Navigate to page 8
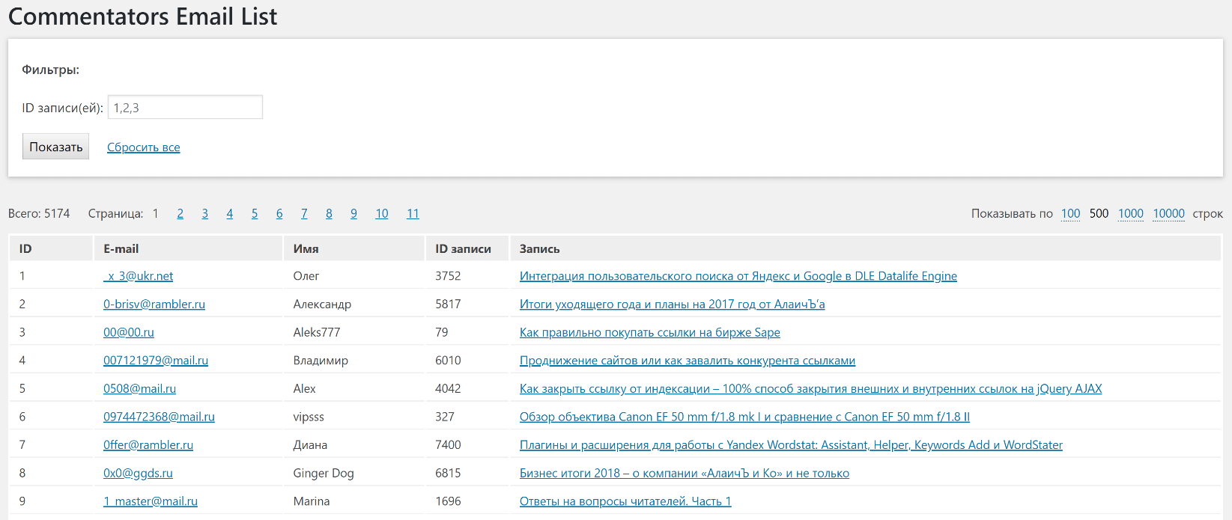This screenshot has width=1232, height=520. point(329,214)
